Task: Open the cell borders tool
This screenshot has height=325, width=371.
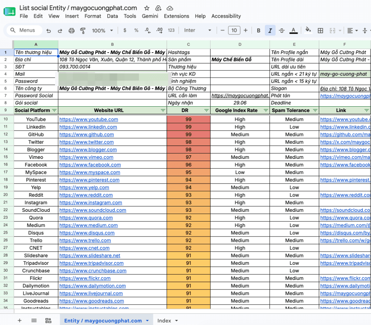Action: click(320, 30)
